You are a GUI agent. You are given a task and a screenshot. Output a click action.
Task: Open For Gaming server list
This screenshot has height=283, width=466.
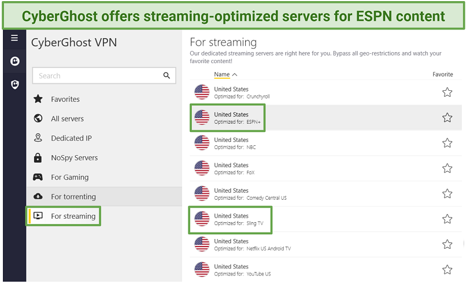coord(104,177)
